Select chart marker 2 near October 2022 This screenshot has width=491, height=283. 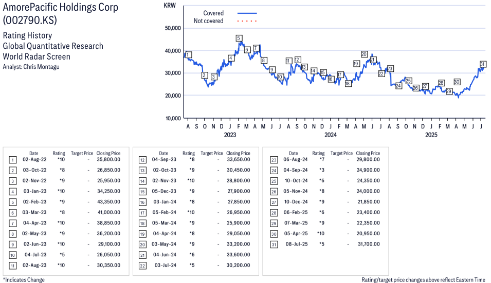tap(205, 75)
